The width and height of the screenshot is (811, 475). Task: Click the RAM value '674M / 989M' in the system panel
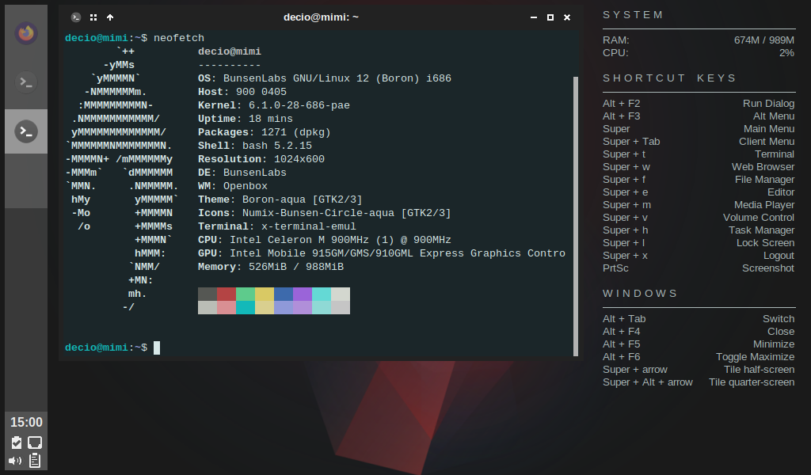coord(764,40)
